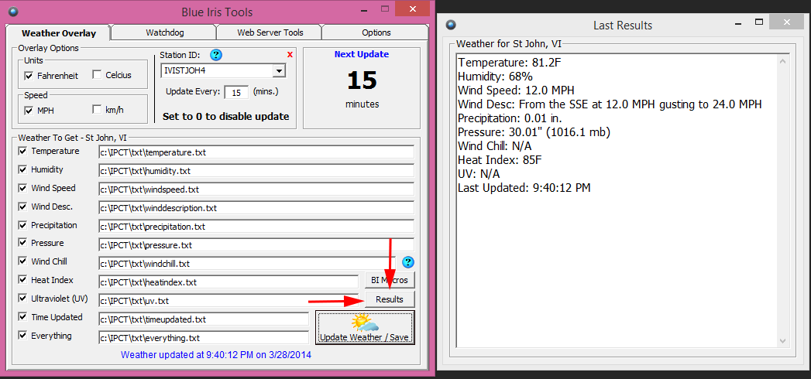Click the humidity.txt path field
811x379 pixels.
click(x=256, y=171)
